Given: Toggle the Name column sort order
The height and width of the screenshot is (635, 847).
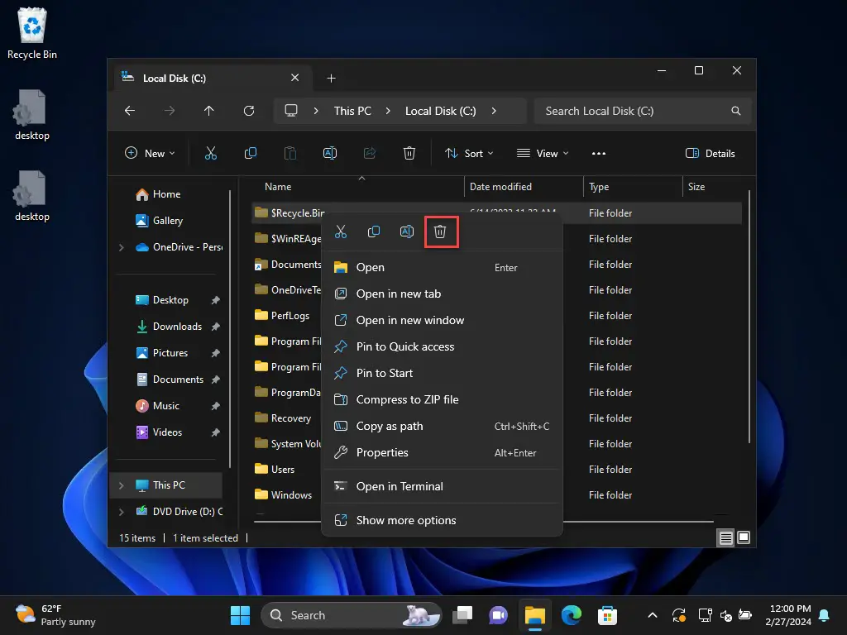Looking at the screenshot, I should coord(278,187).
